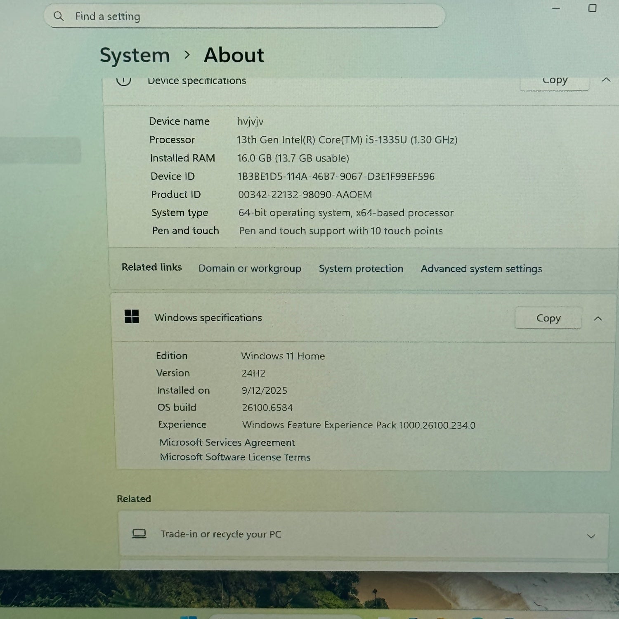Click the laptop icon beside Trade-in

click(x=139, y=534)
